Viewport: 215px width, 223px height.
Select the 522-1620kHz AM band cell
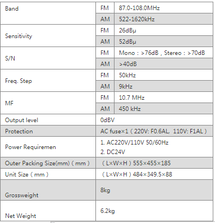[x=163, y=19]
